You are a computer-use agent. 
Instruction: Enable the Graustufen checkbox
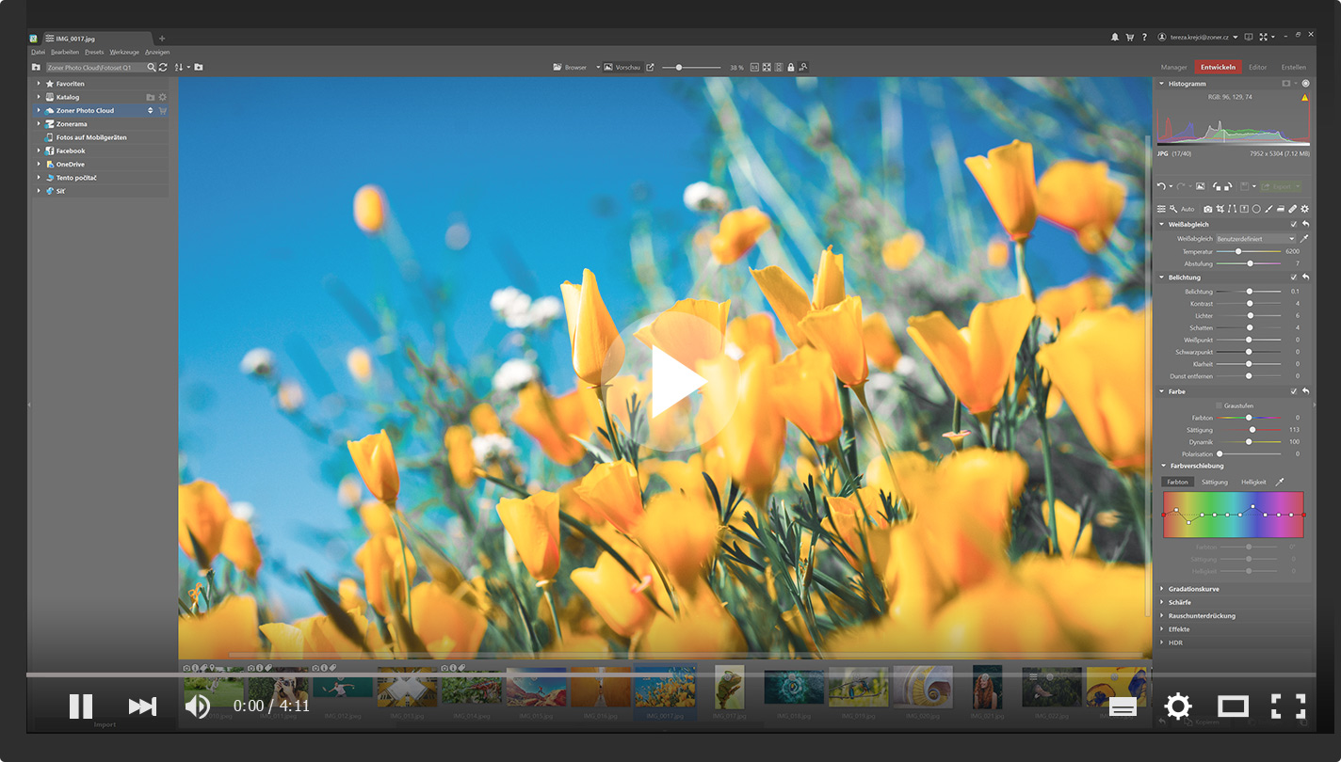(1219, 405)
